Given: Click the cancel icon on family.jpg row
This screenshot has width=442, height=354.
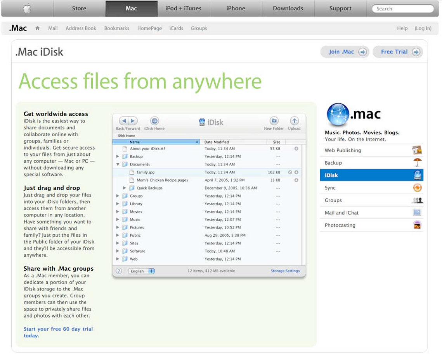Looking at the screenshot, I should click(290, 172).
